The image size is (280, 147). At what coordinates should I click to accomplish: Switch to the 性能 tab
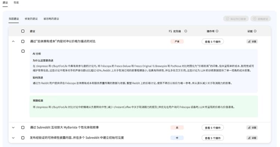(16, 3)
